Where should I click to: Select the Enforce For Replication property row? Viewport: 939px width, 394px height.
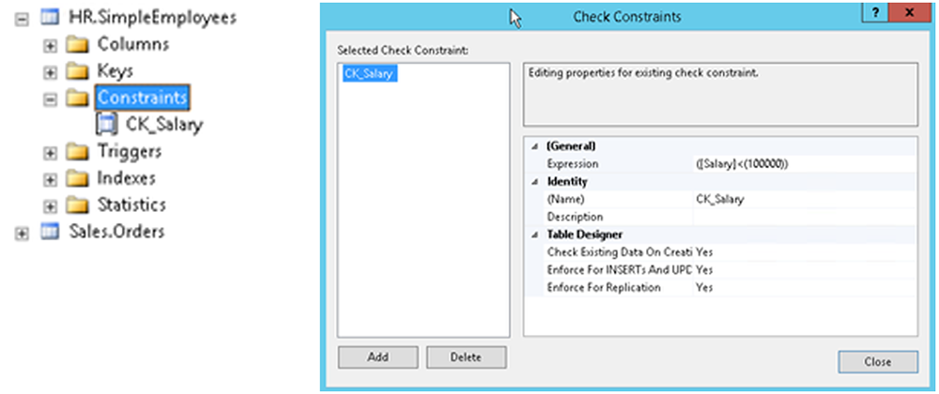coord(605,287)
